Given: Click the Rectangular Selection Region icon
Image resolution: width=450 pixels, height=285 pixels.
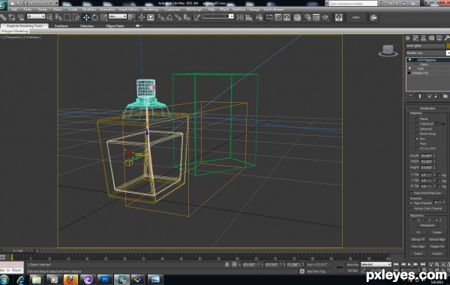Looking at the screenshot, I should (x=67, y=17).
